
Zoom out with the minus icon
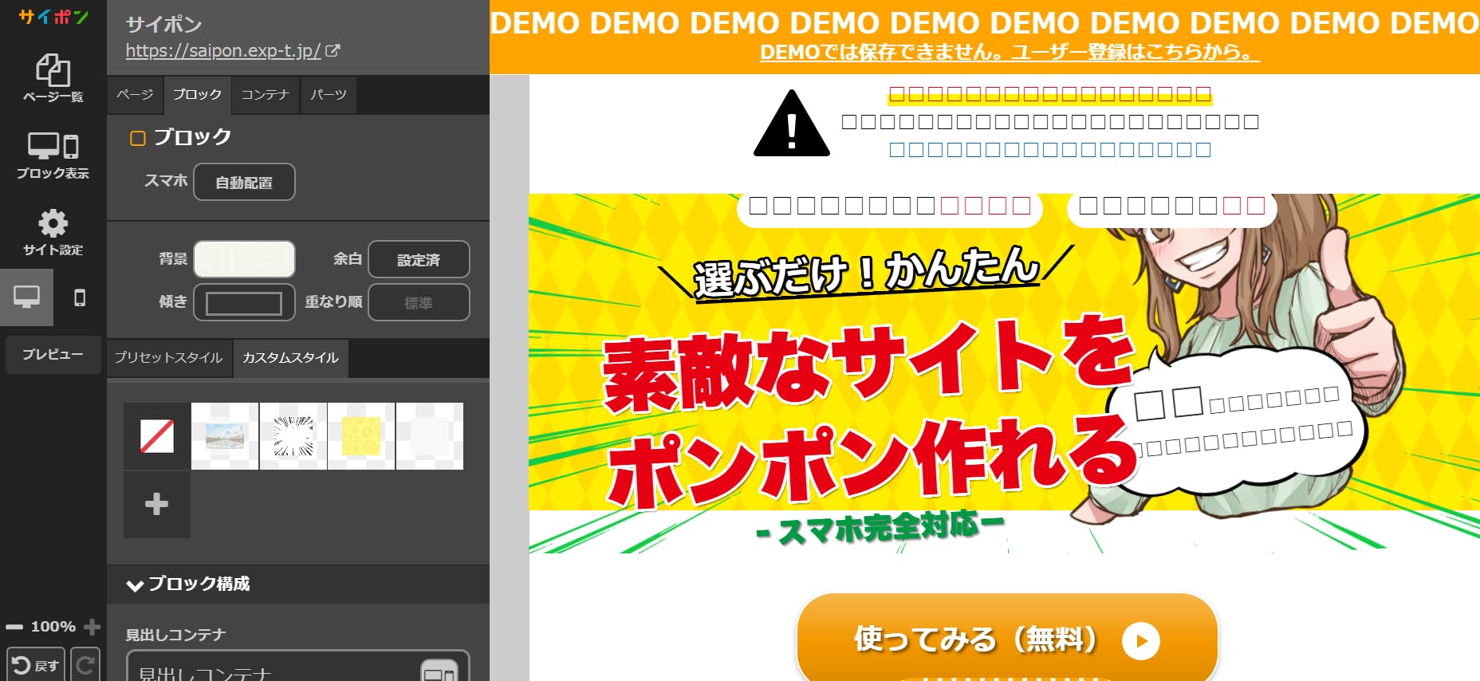(x=14, y=627)
